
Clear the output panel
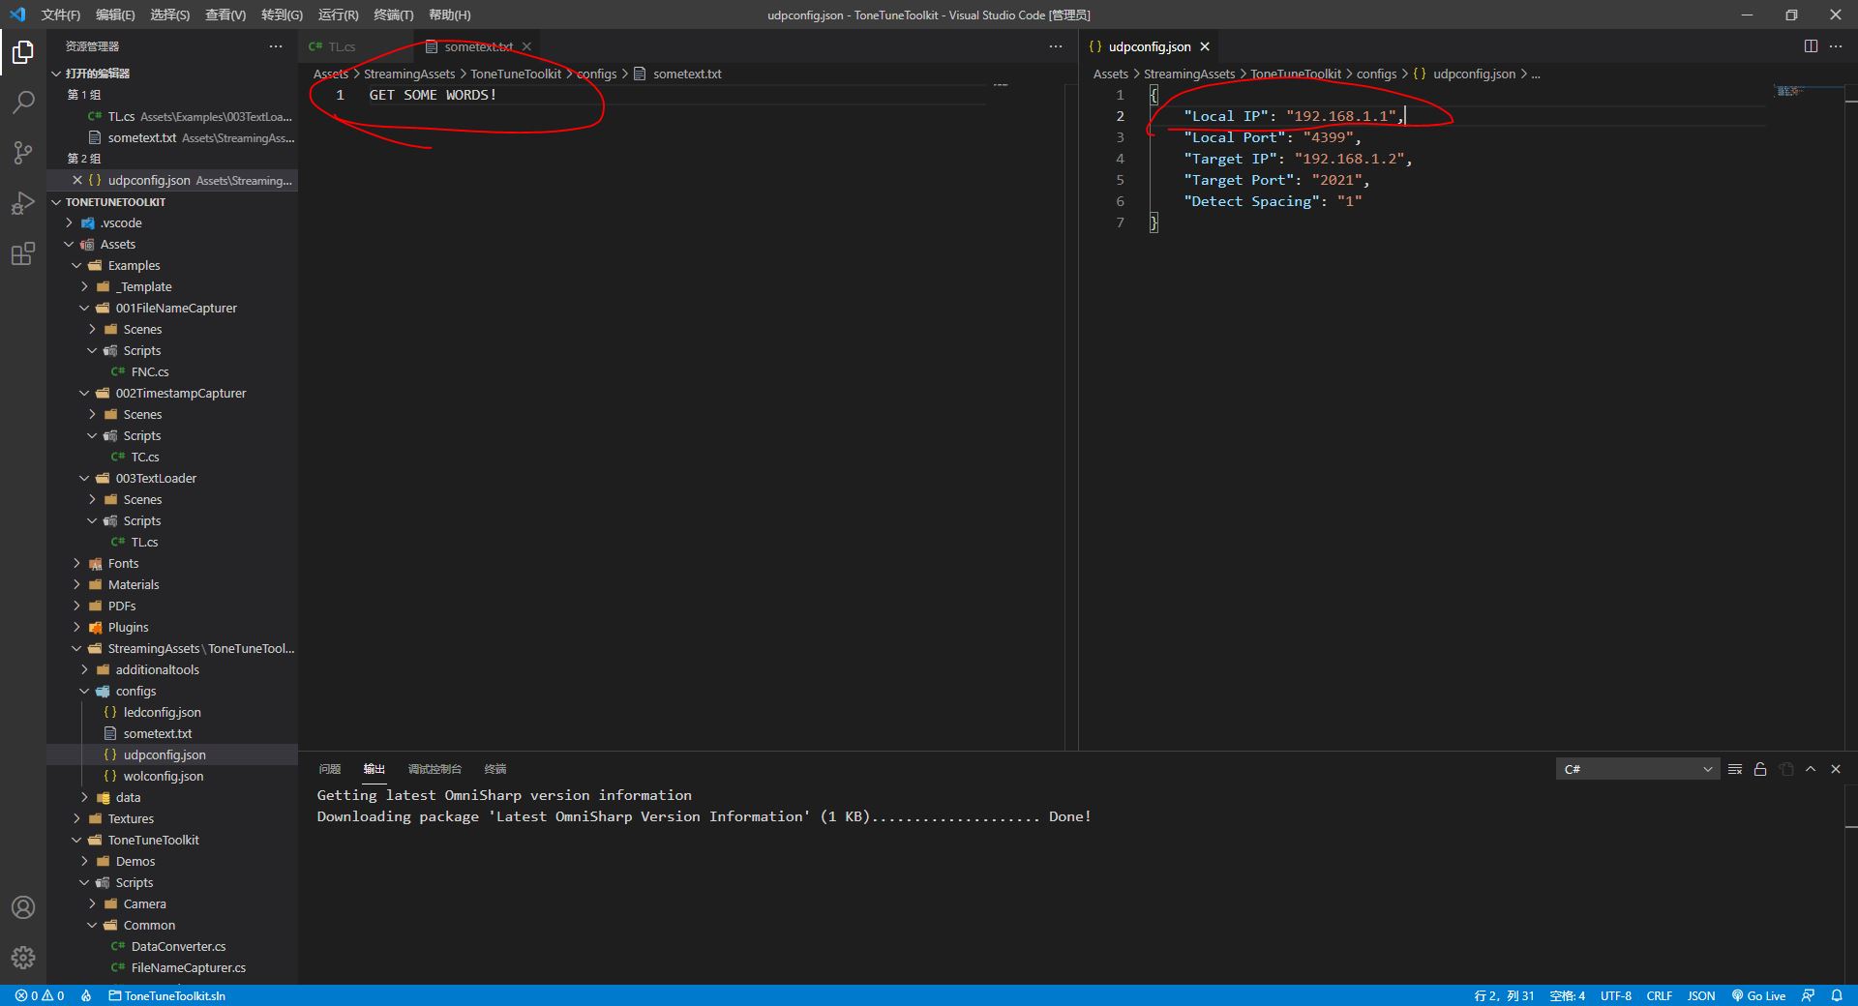pos(1735,769)
